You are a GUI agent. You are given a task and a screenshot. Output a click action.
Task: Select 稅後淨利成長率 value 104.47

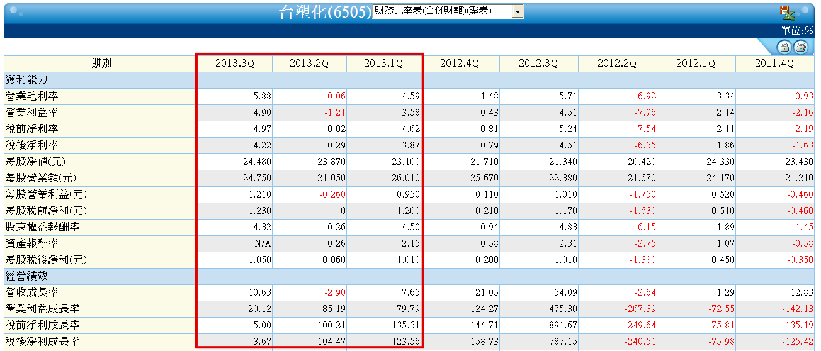[332, 342]
